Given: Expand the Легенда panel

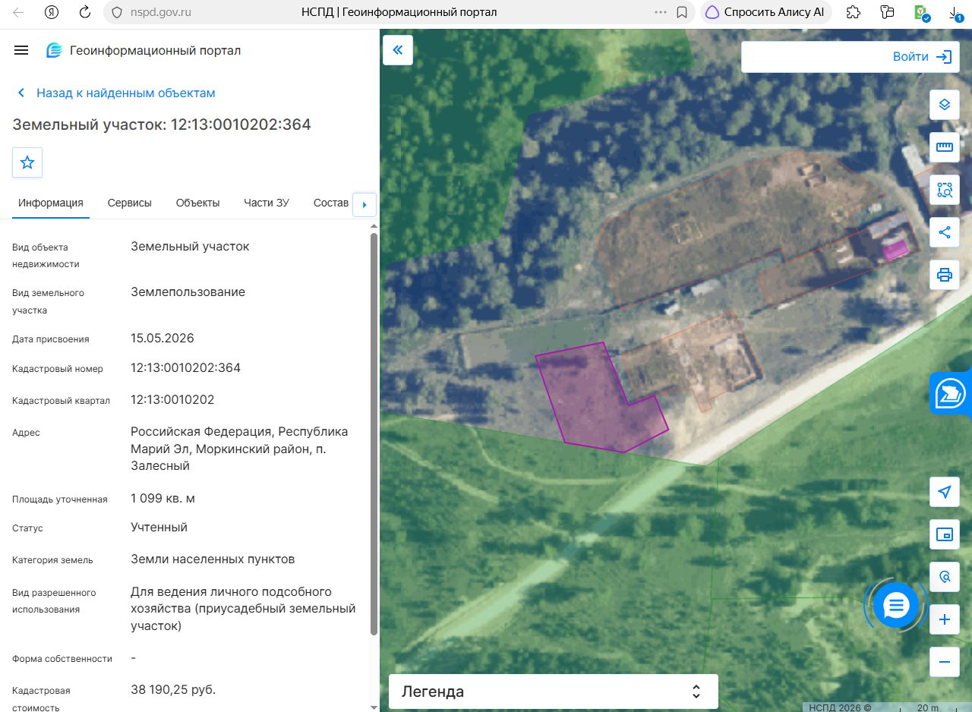Looking at the screenshot, I should tap(554, 692).
